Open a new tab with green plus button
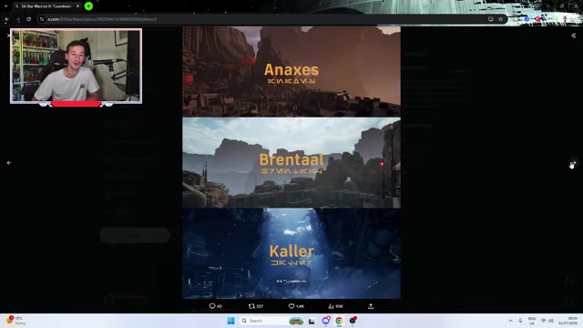Viewport: 583px width, 328px height. click(88, 6)
